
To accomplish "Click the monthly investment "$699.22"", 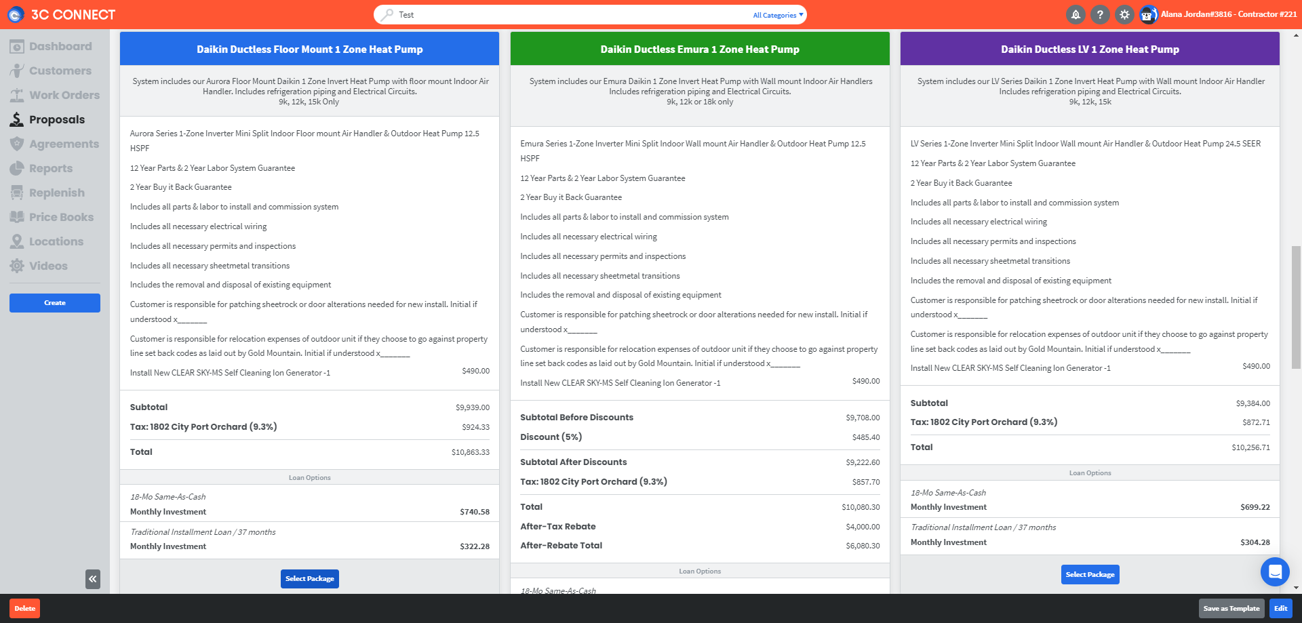I will [x=1255, y=507].
